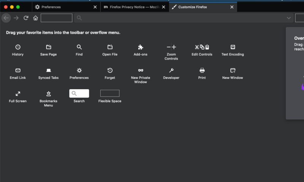Click the Edit Controls cut/copy/paste icons
The image size is (304, 182).
[202, 47]
